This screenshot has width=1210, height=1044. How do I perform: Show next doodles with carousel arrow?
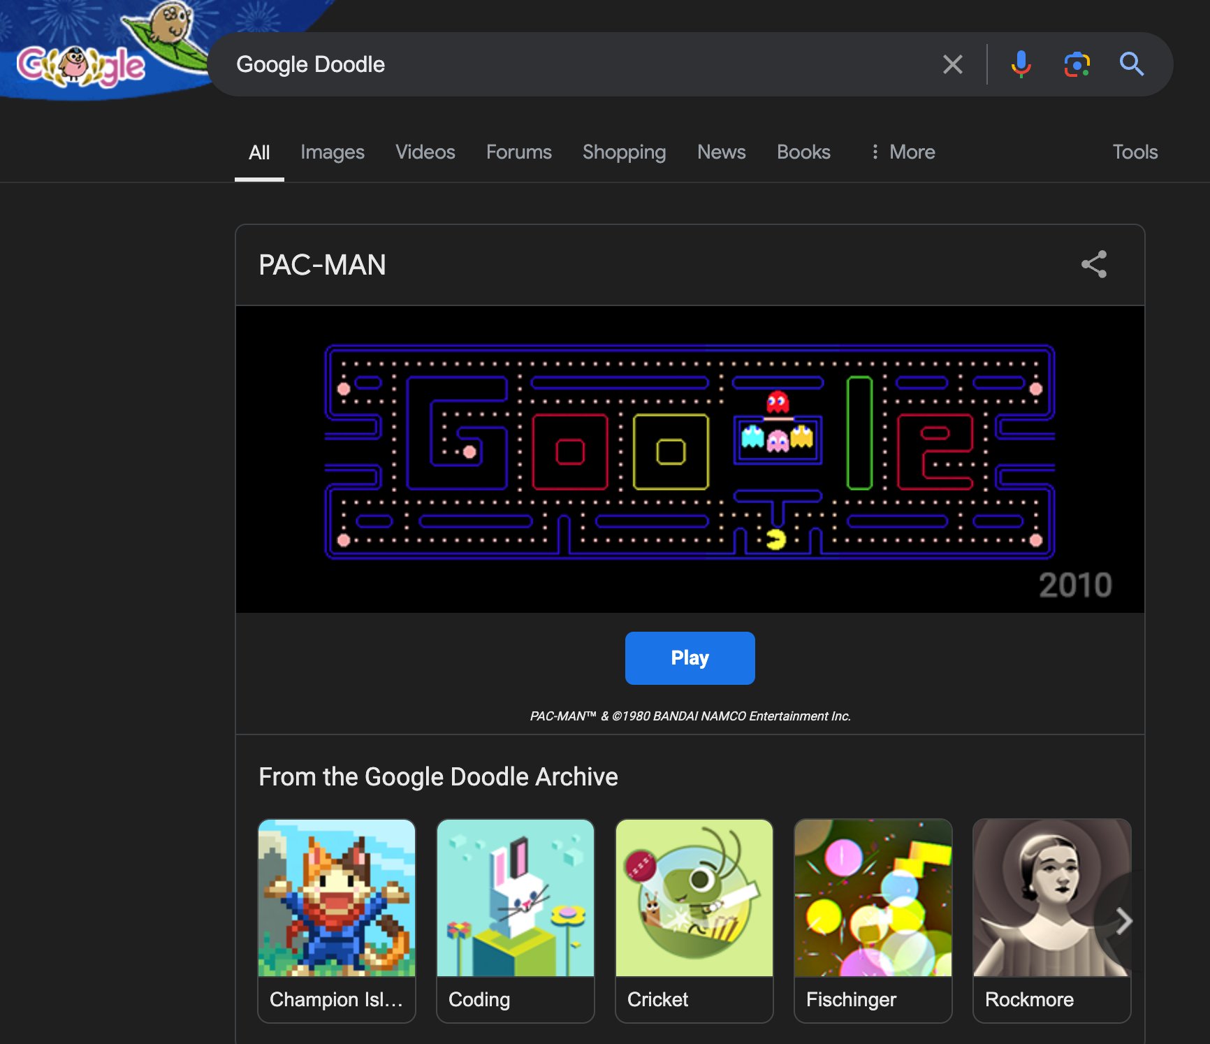coord(1123,921)
